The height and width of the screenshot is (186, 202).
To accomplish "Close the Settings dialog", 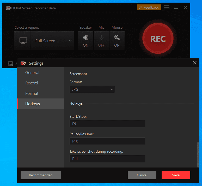I will [x=194, y=63].
